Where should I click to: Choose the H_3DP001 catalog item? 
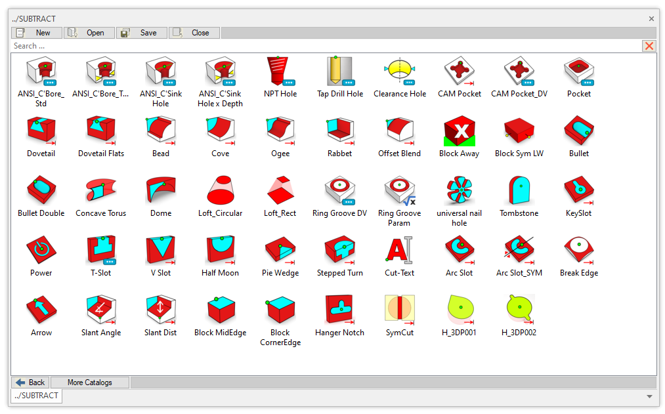click(460, 310)
